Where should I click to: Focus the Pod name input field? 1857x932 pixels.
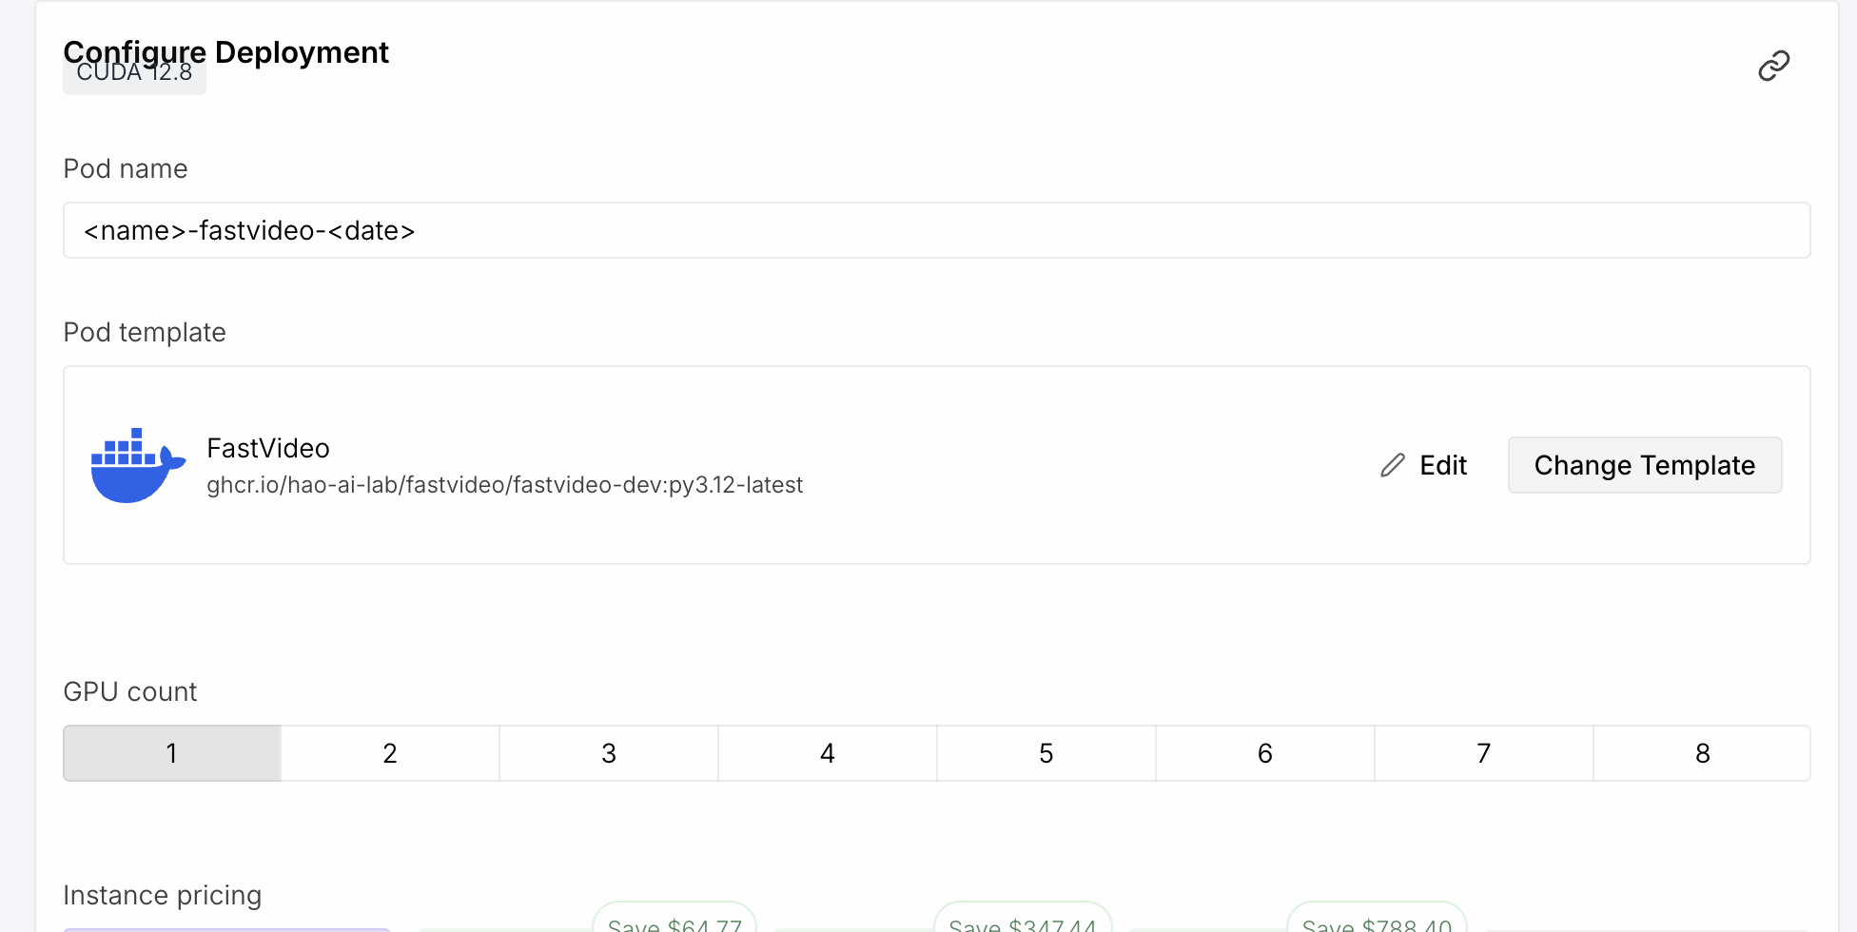pos(936,230)
